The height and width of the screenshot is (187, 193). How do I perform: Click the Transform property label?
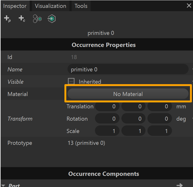[x=20, y=119]
